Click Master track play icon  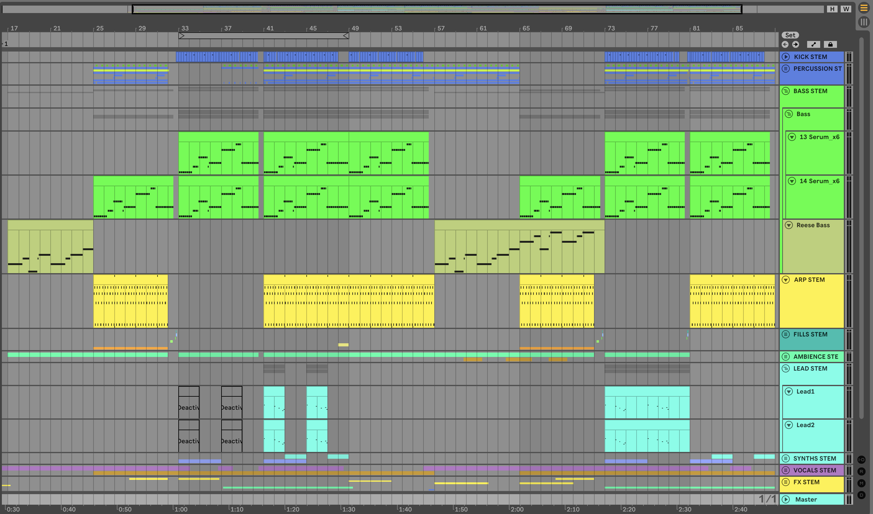pyautogui.click(x=786, y=499)
